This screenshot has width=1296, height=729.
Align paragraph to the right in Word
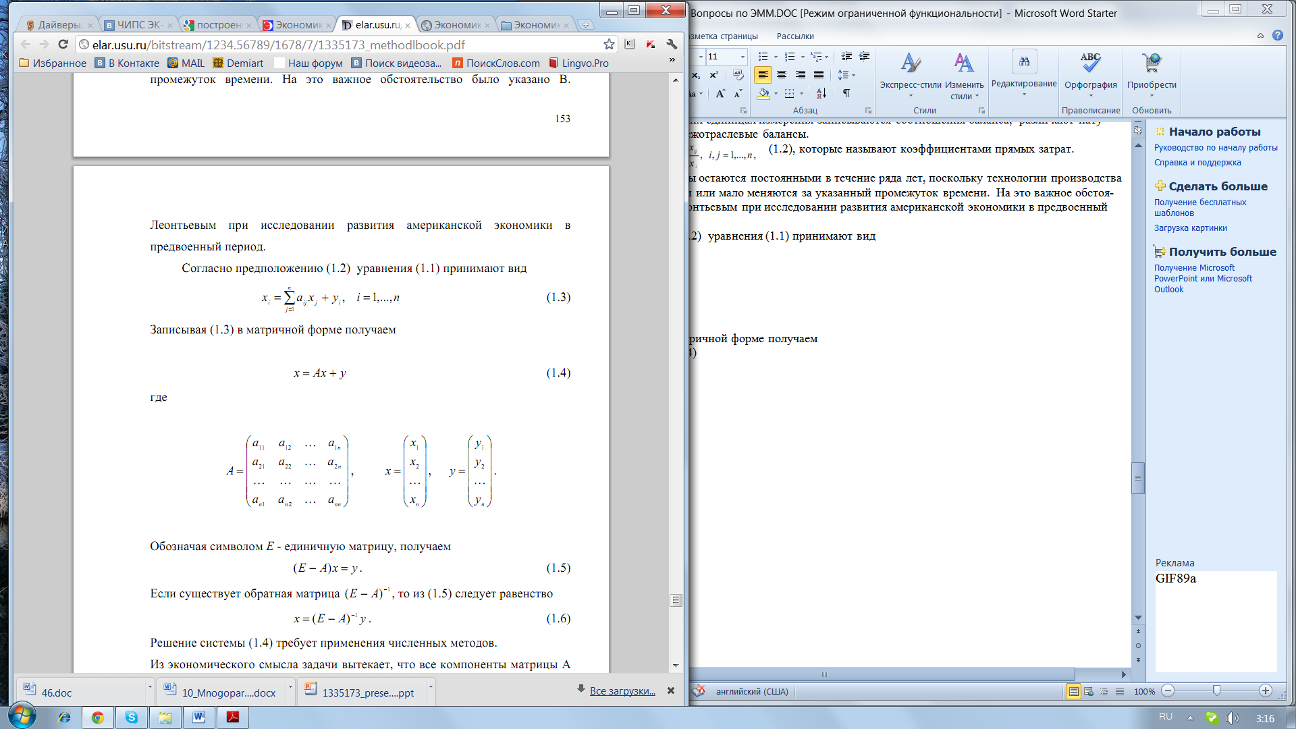801,75
